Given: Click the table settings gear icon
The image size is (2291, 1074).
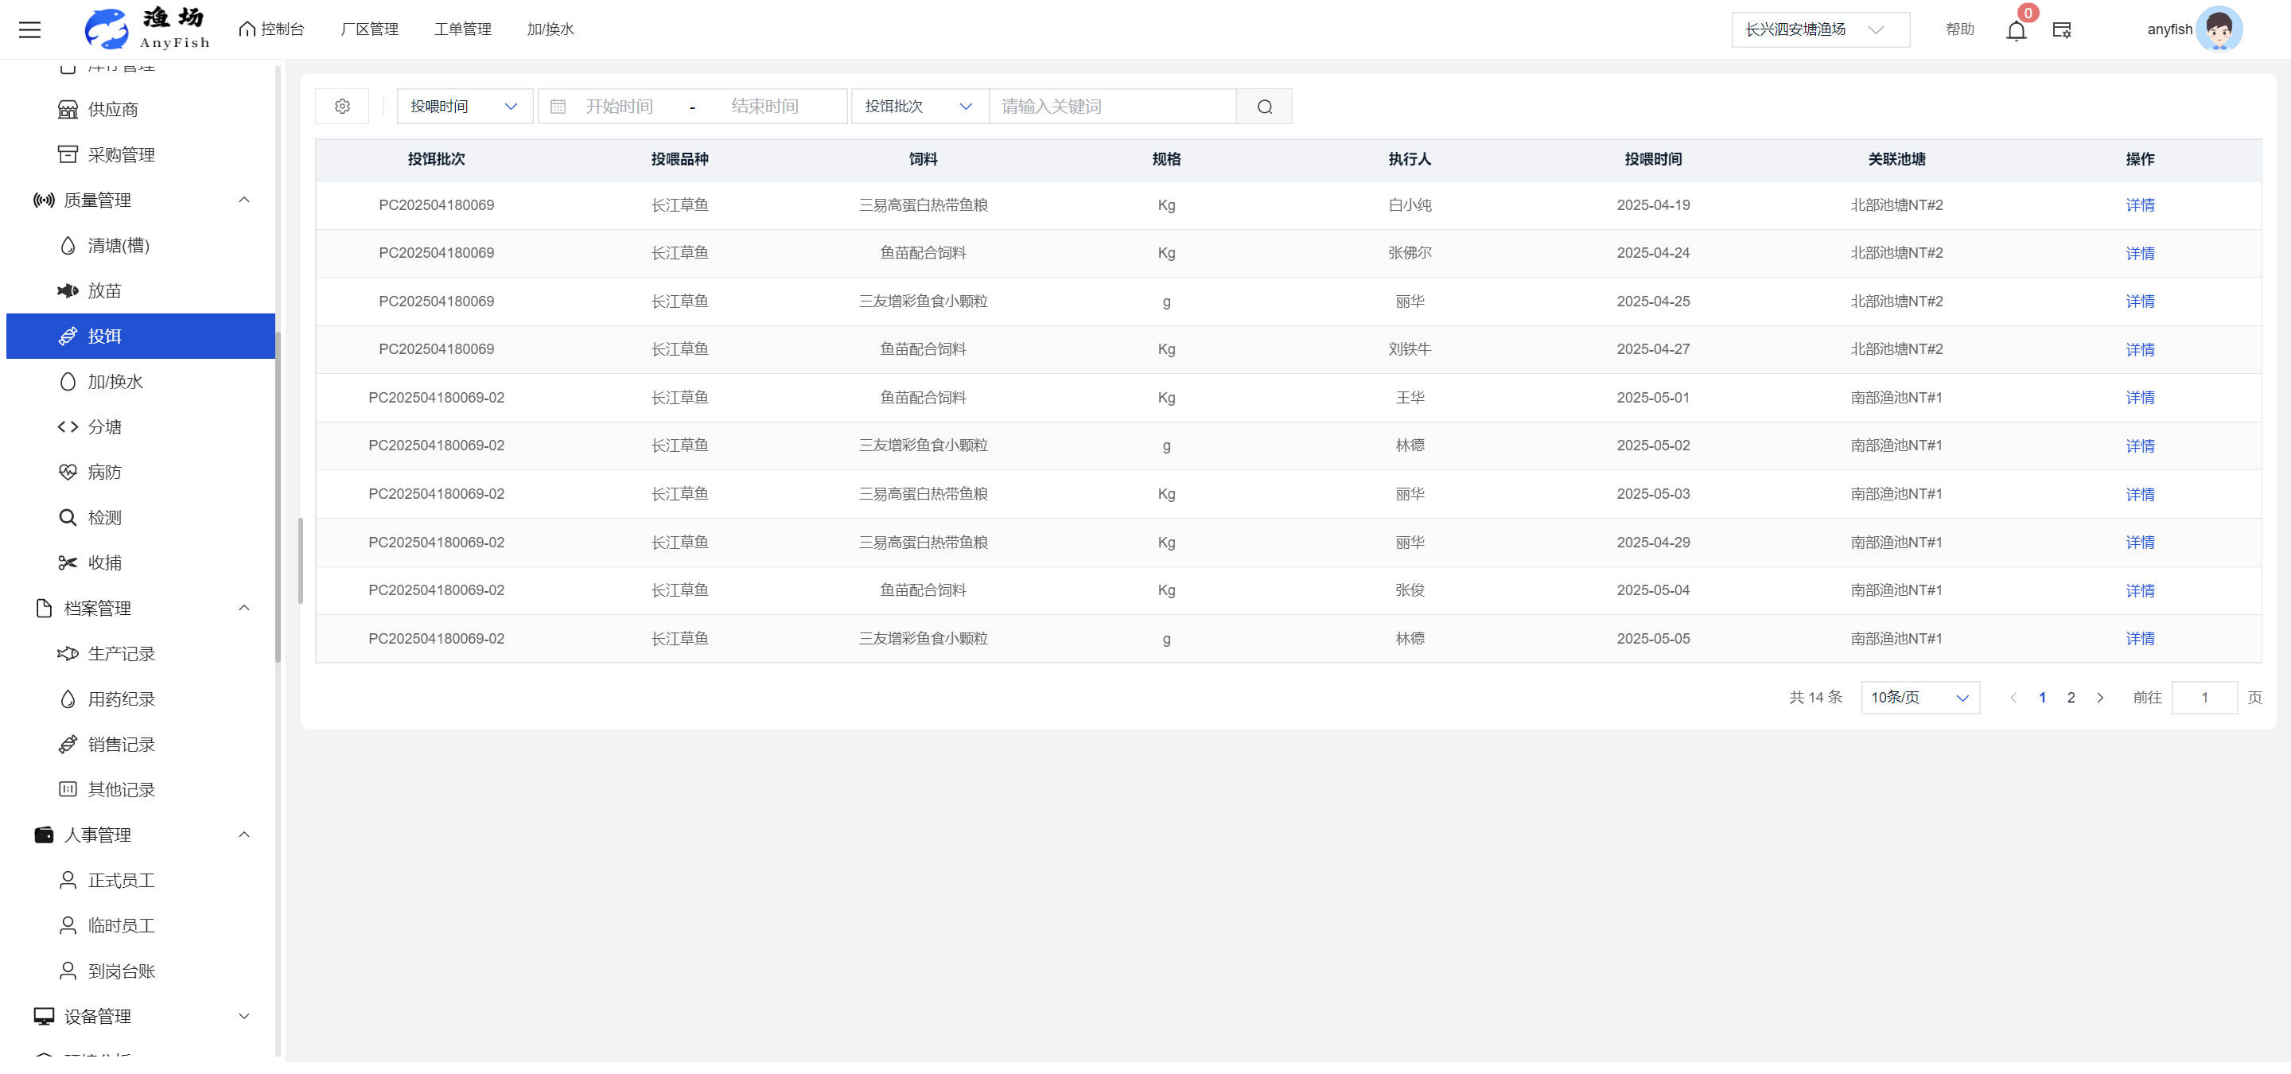Looking at the screenshot, I should coord(341,107).
